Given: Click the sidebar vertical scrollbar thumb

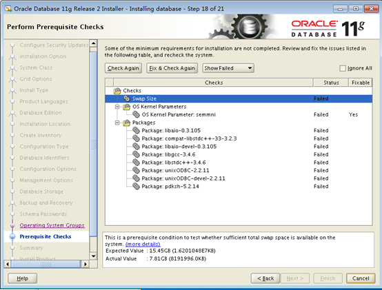Looking at the screenshot, I should point(93,144).
